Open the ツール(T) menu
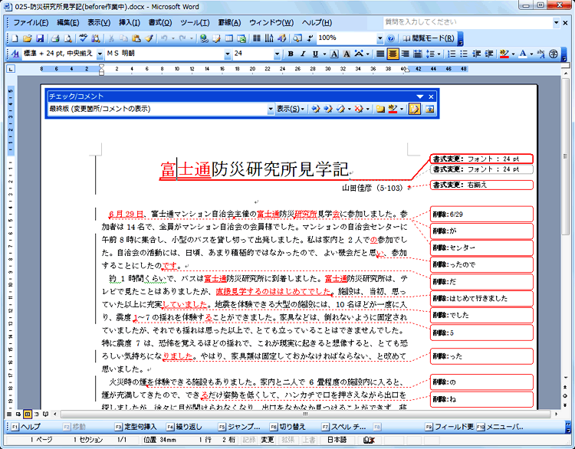Screen dimensions: 575x449 (x=195, y=23)
